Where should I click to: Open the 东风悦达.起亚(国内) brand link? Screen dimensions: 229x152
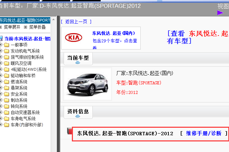pyautogui.click(x=114, y=33)
